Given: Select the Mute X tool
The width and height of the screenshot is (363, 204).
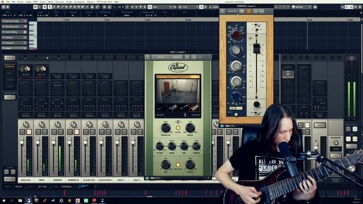Looking at the screenshot, I should tap(74, 7).
